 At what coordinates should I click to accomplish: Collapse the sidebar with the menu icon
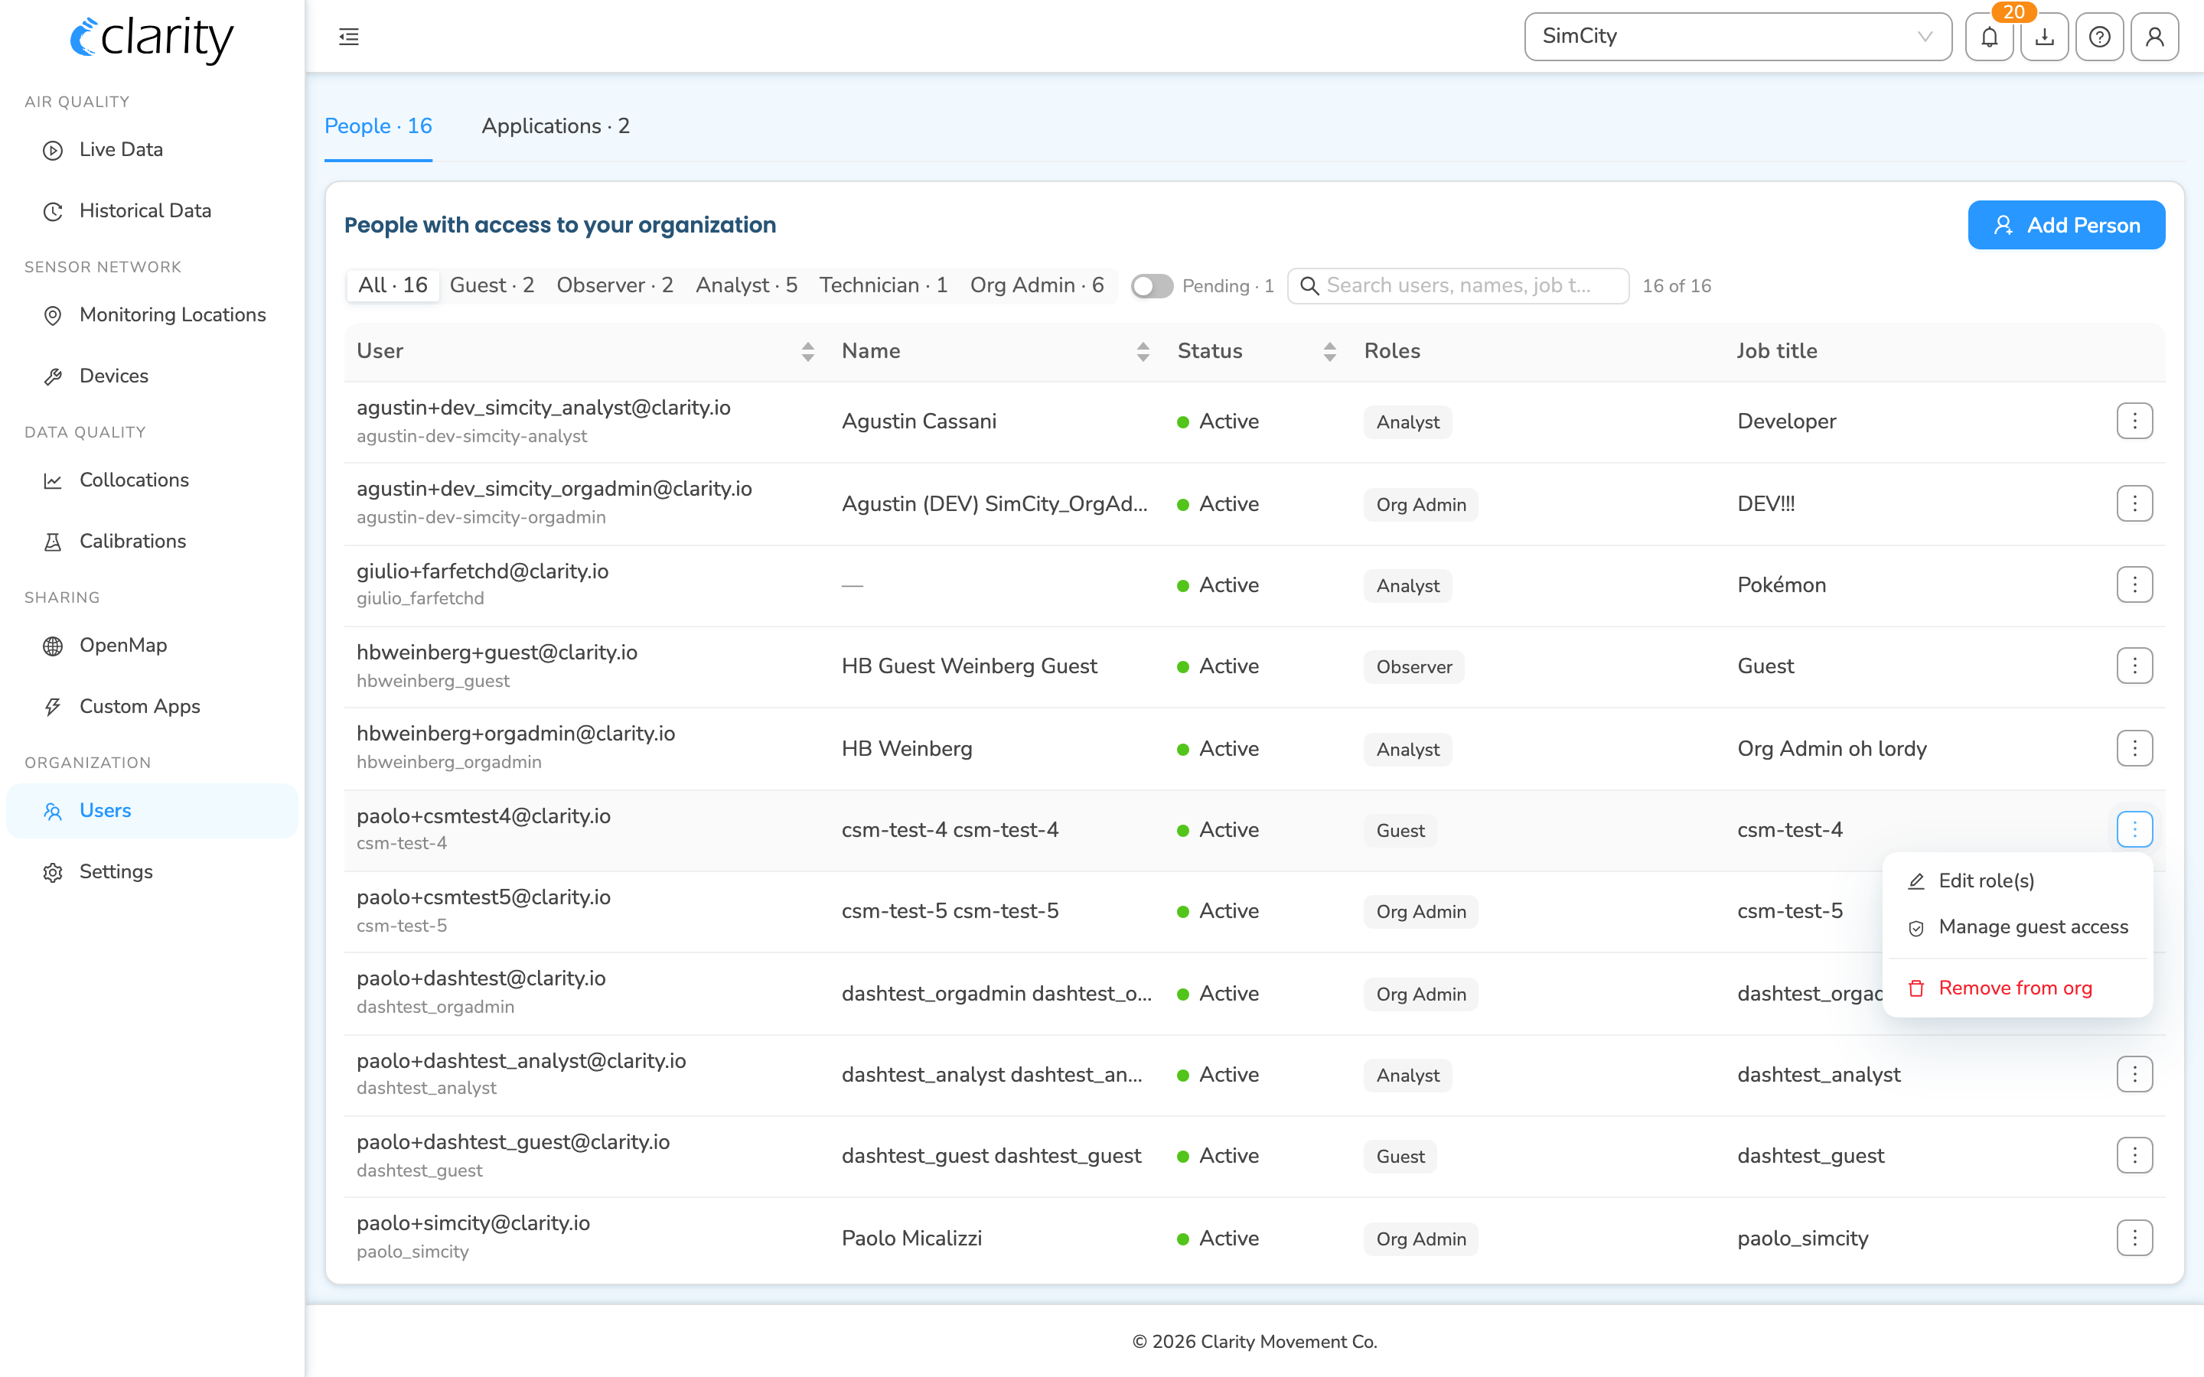click(x=349, y=37)
